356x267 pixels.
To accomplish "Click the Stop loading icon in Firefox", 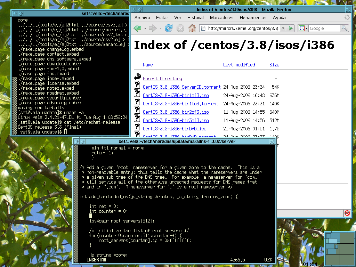I will click(x=180, y=29).
